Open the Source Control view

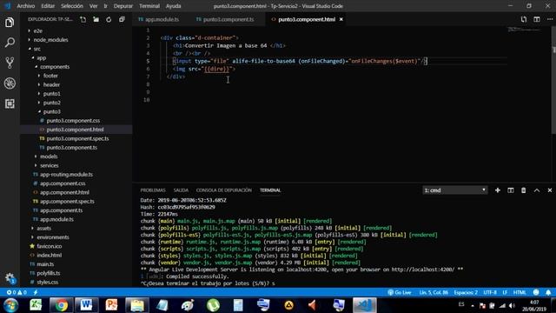[10, 63]
